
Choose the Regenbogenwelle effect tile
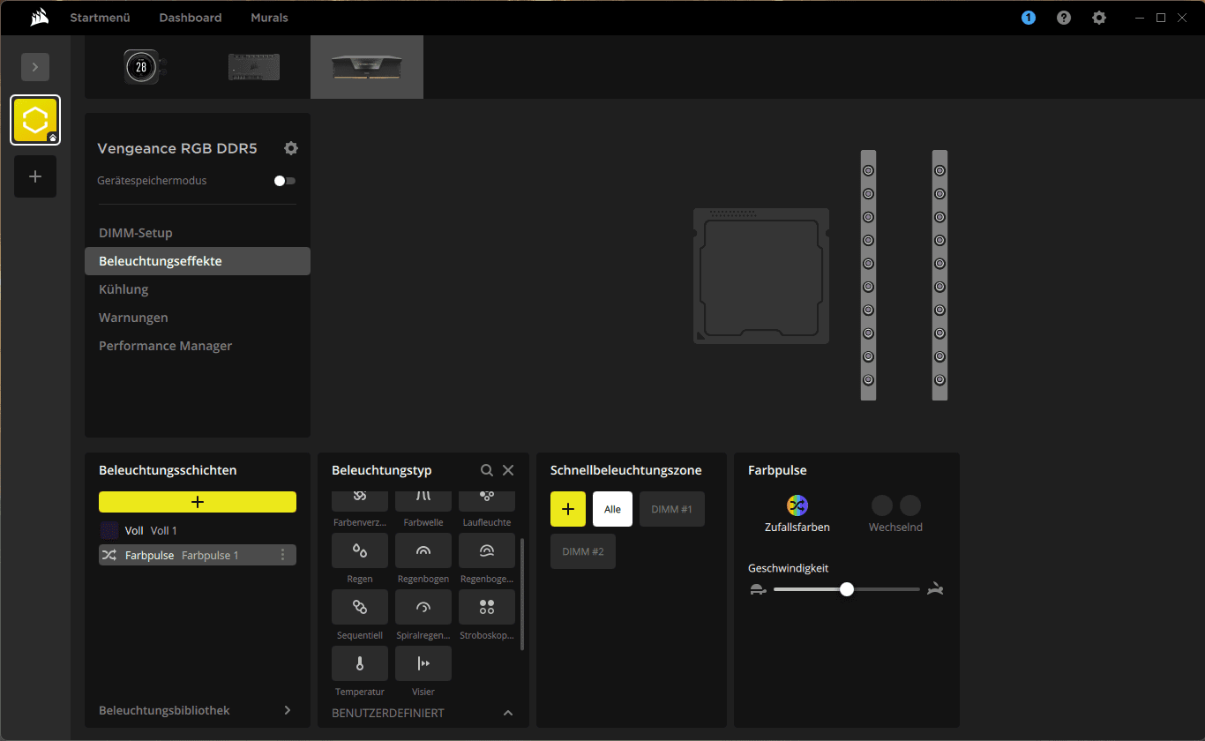(x=487, y=550)
